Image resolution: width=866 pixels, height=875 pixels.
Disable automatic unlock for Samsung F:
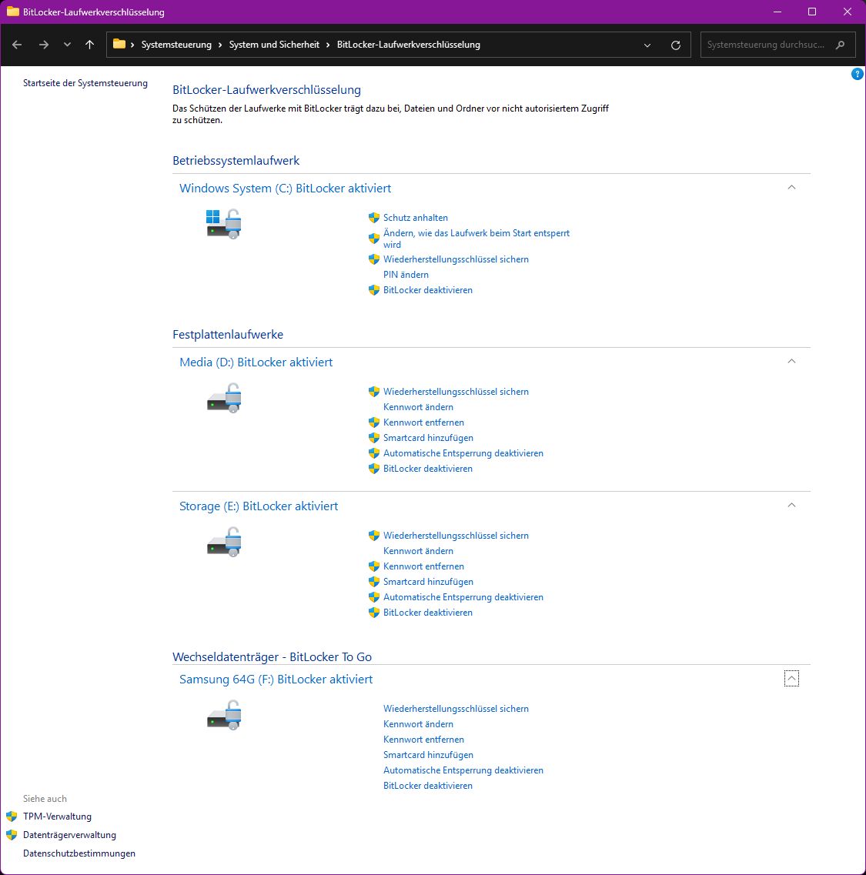(463, 770)
